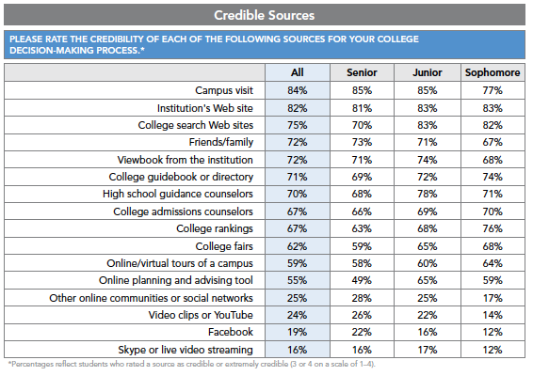The width and height of the screenshot is (533, 376).
Task: Click the Facebook row label
Action: click(231, 332)
